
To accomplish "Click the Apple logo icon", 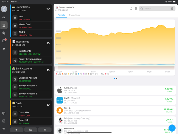I will (60, 90).
